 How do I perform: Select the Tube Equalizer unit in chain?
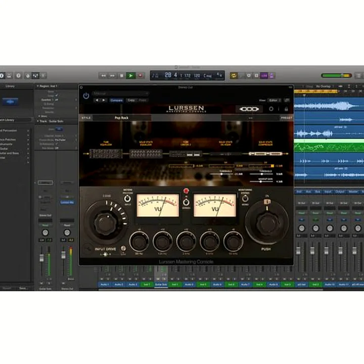point(106,154)
